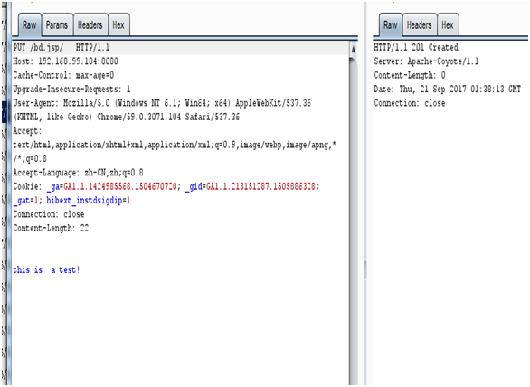Switch to the response Raw tab

click(x=391, y=25)
